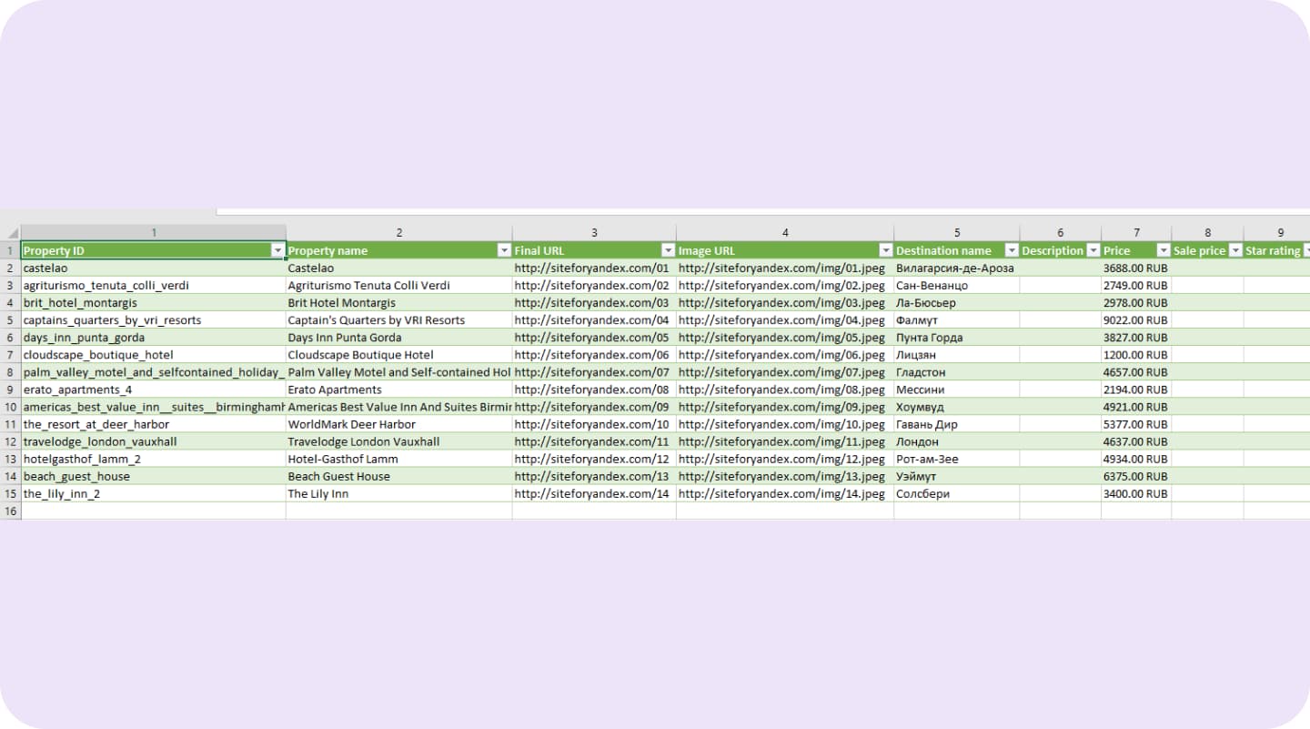
Task: Select the 'Castelao' property name cell
Action: tap(399, 268)
